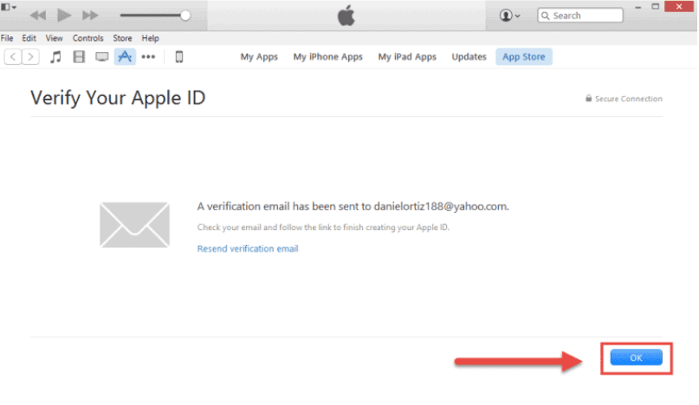Viewport: 699px width, 405px height.
Task: Open the account user dropdown
Action: coord(509,16)
